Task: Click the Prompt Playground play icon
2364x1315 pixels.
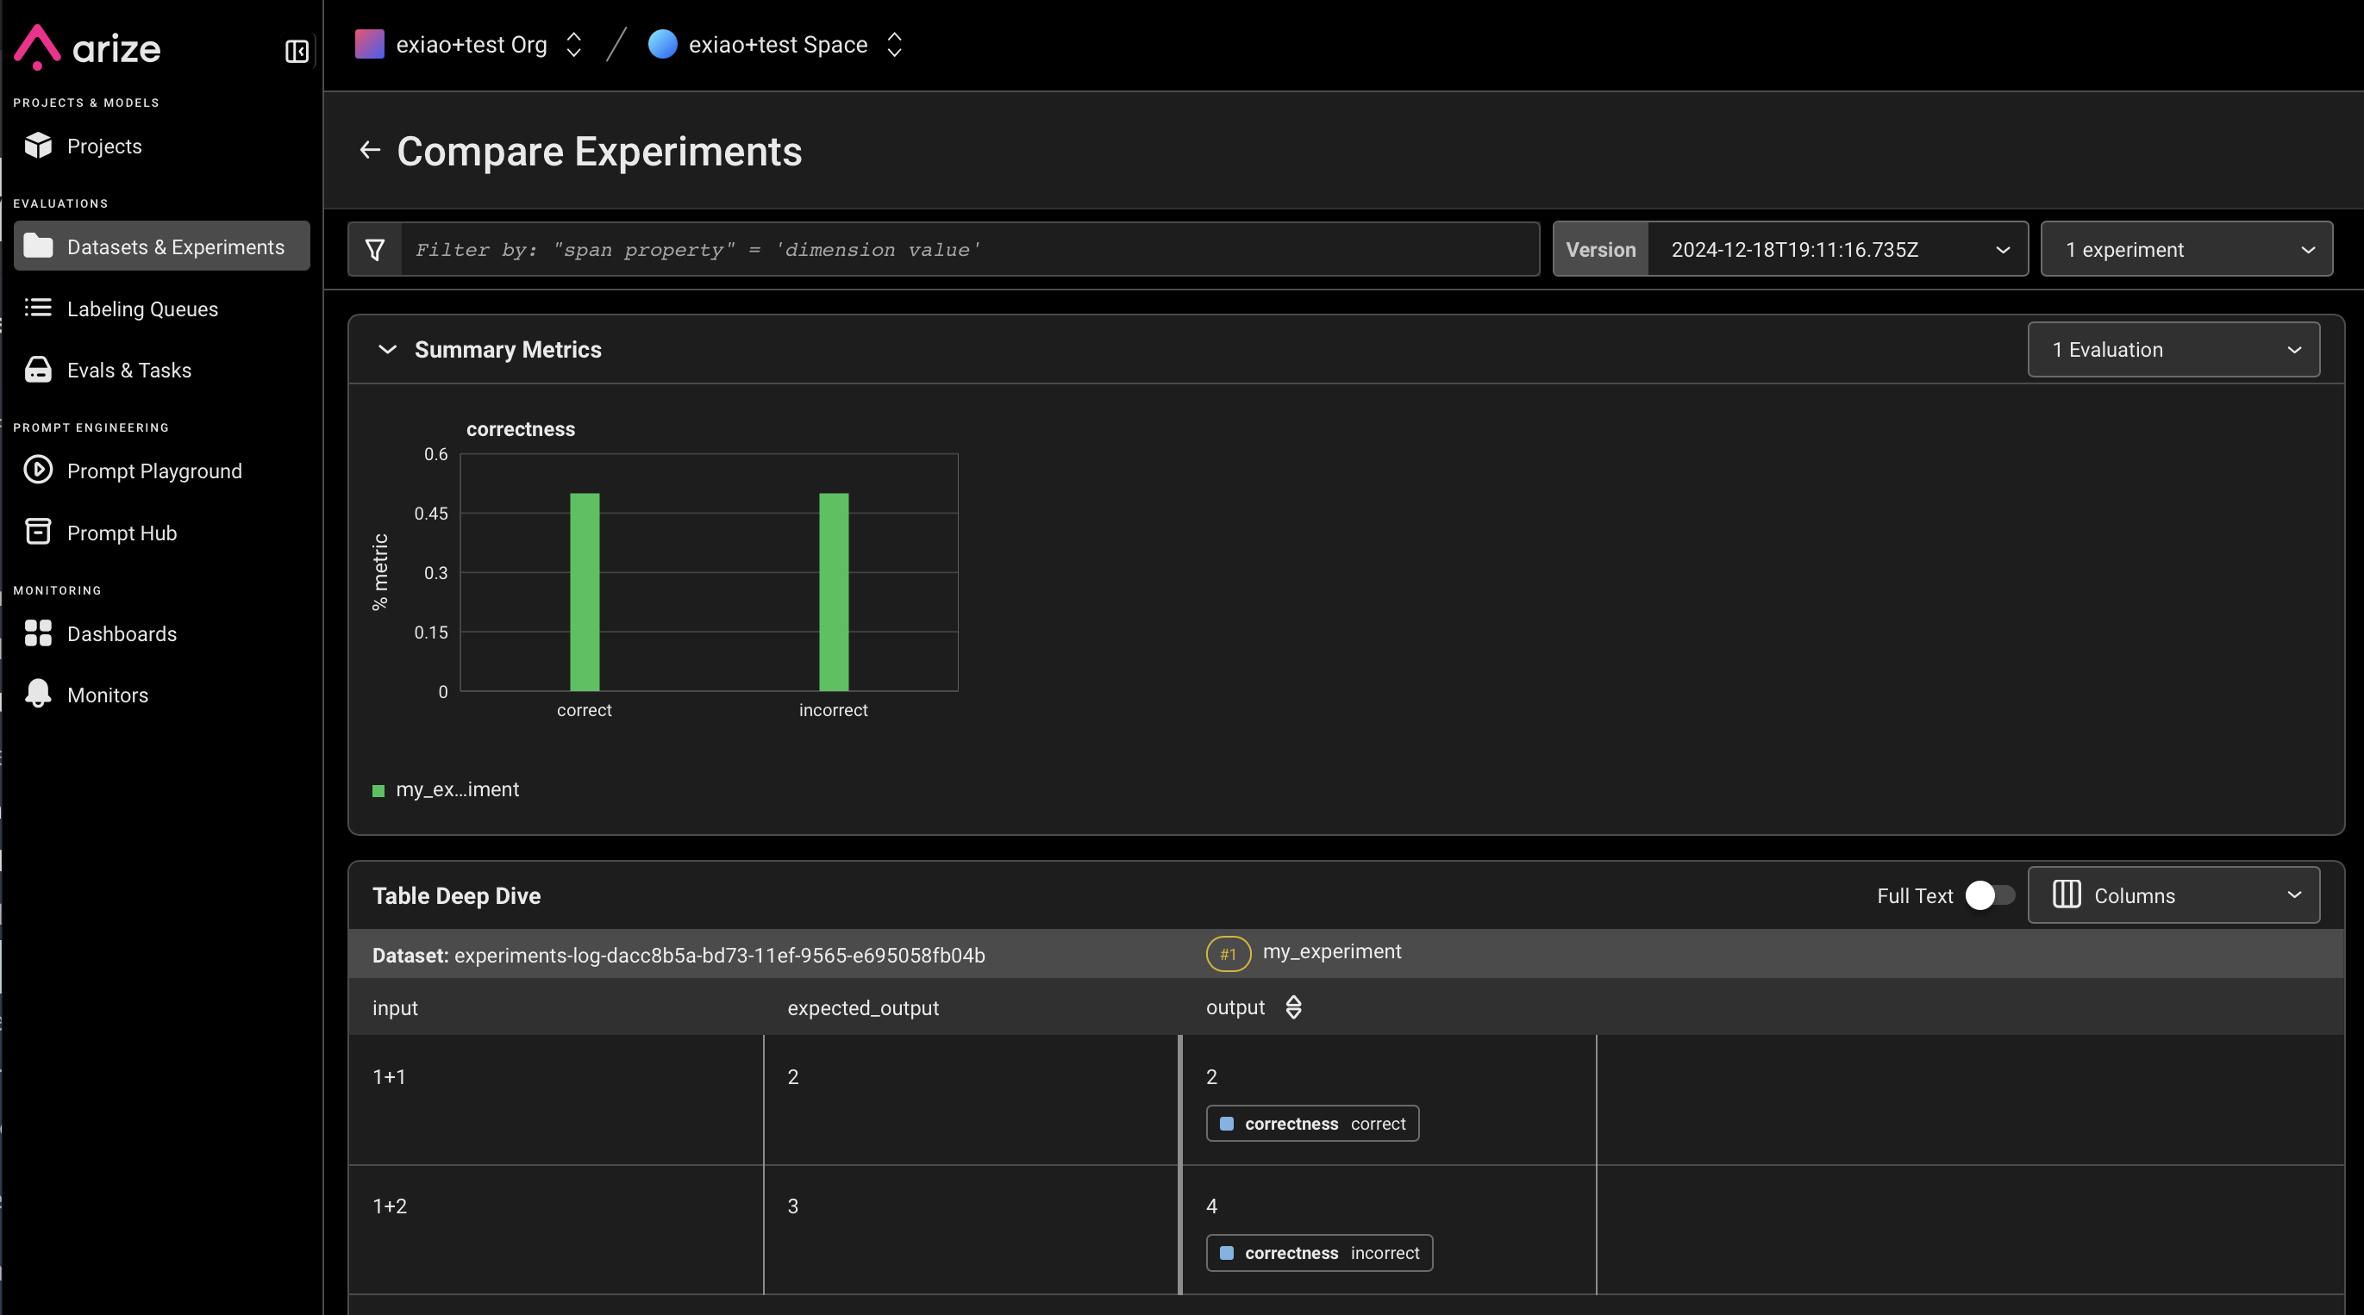Action: tap(38, 470)
